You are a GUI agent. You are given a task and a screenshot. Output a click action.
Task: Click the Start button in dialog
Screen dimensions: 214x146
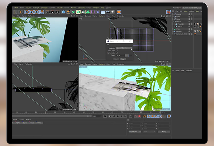116,59
